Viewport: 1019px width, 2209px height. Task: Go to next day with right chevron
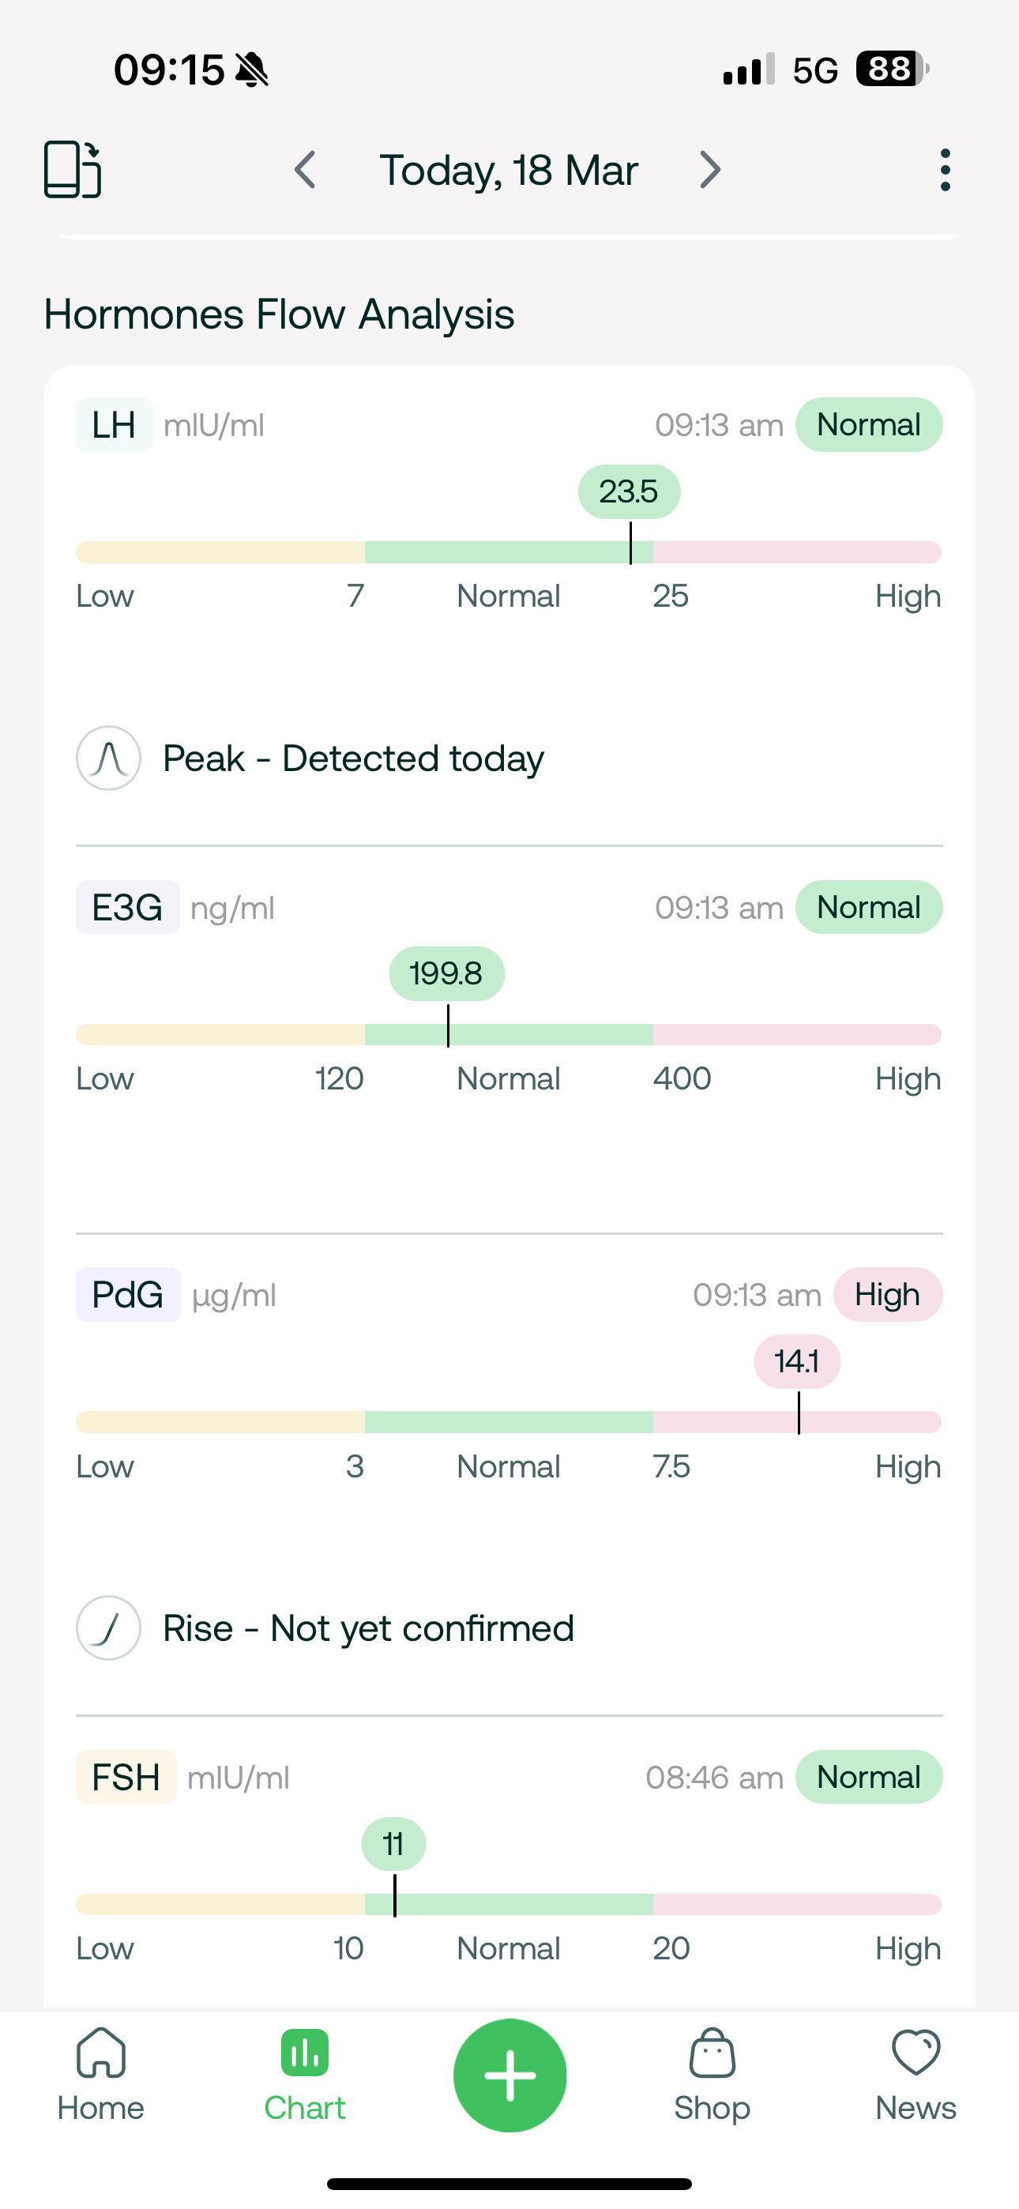pos(710,170)
